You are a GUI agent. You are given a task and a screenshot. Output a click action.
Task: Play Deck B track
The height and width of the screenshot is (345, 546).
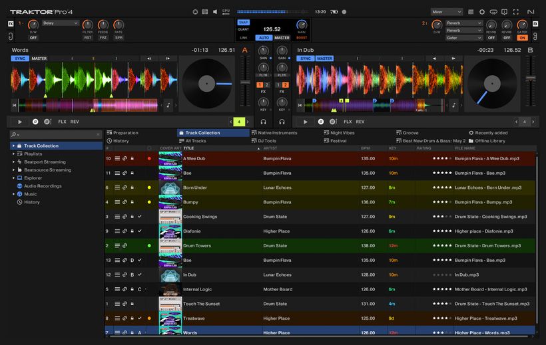click(x=306, y=122)
